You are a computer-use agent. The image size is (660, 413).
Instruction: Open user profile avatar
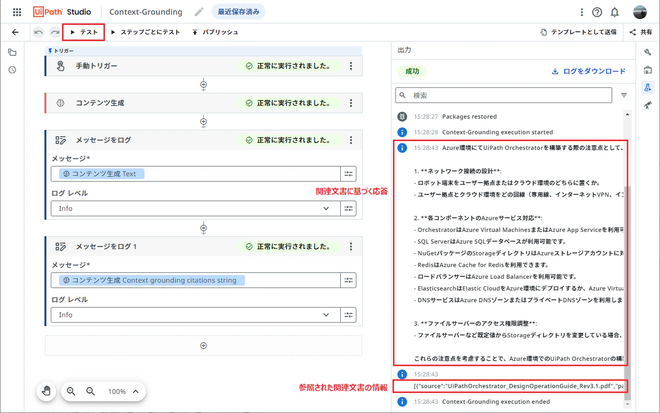pos(639,12)
